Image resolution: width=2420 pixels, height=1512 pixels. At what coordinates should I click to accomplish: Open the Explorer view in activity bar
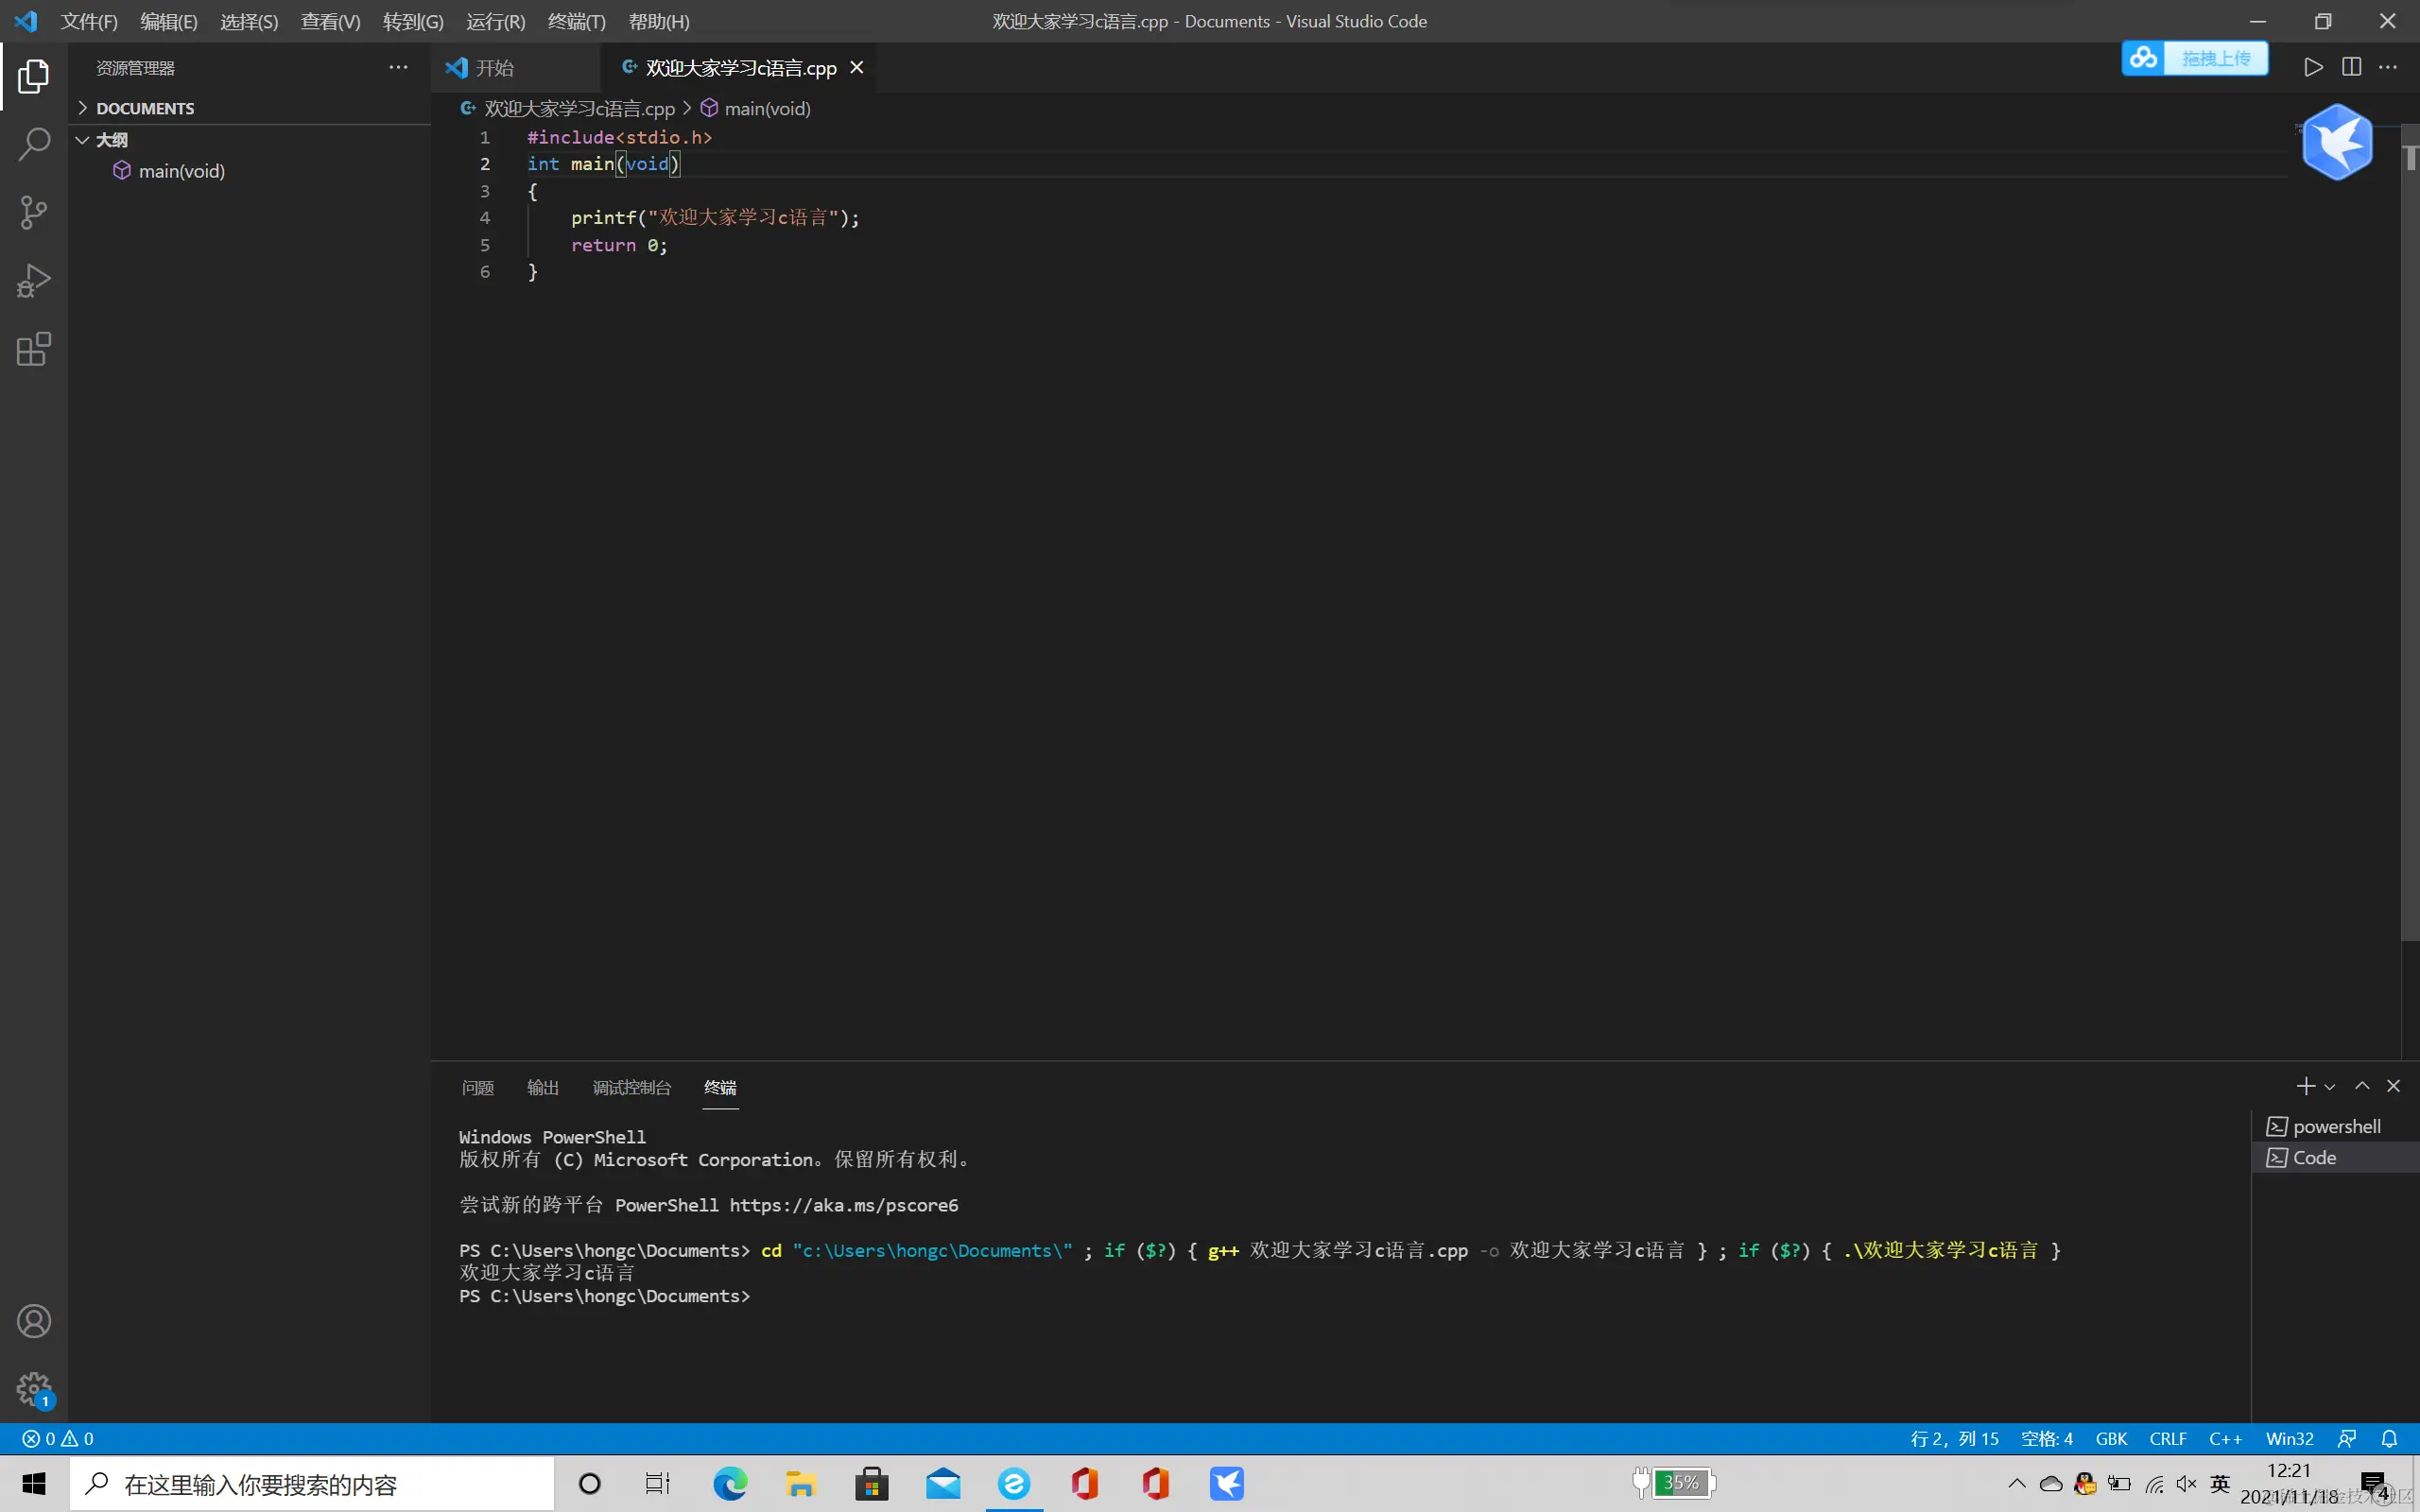tap(33, 76)
